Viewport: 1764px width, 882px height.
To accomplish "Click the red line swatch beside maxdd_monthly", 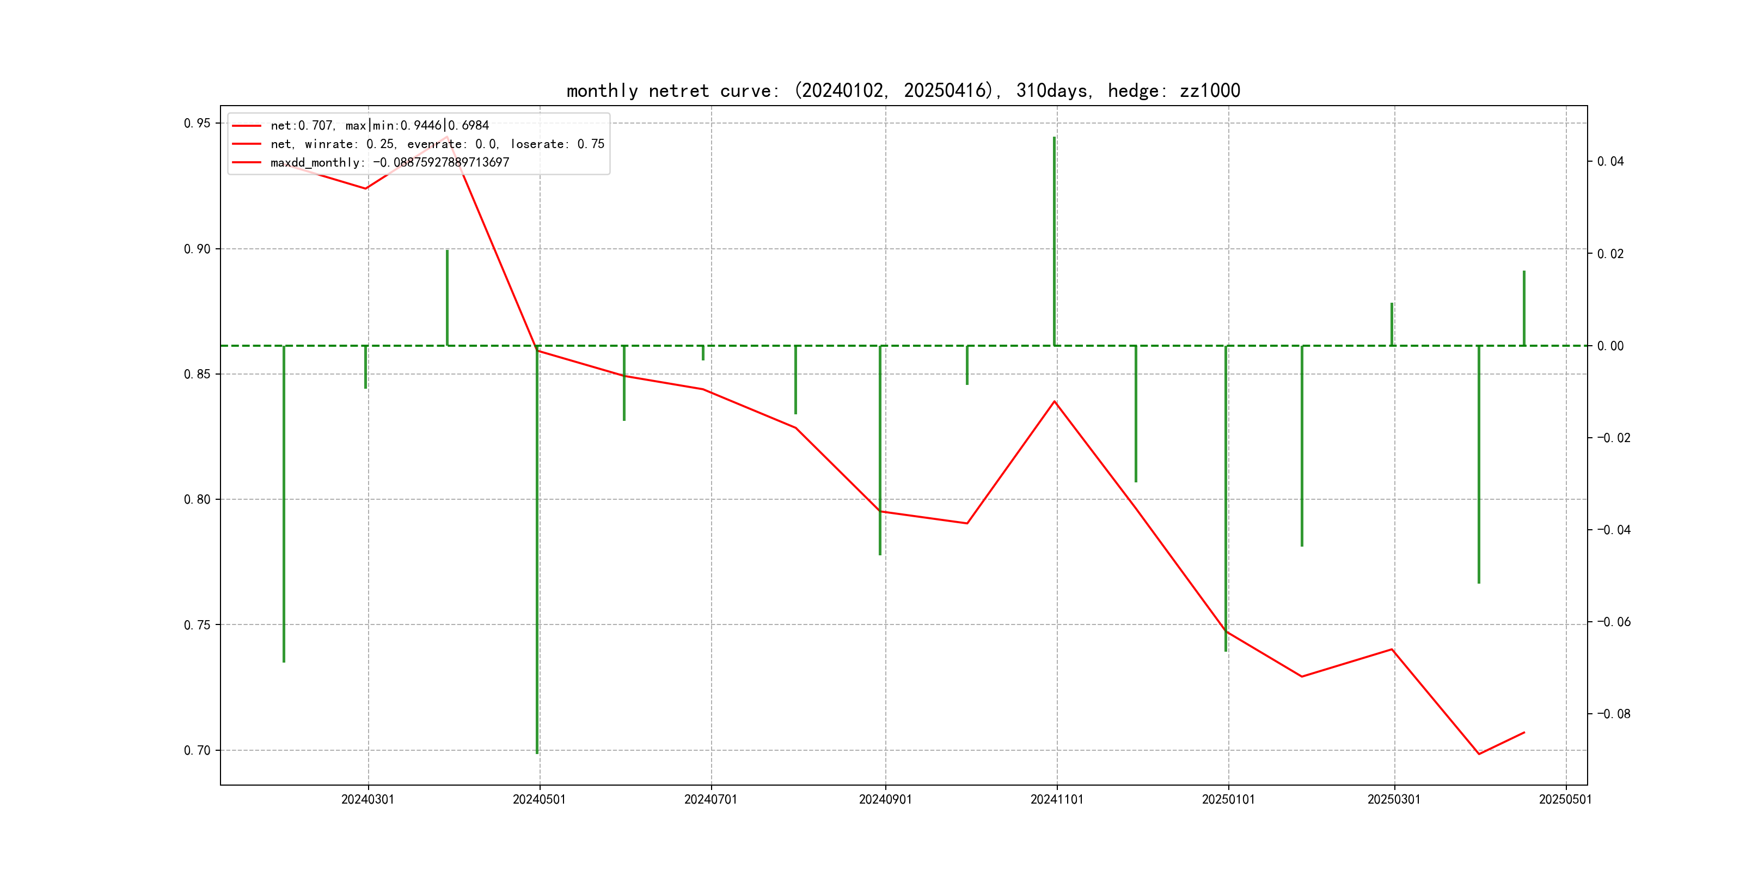I will (x=247, y=162).
